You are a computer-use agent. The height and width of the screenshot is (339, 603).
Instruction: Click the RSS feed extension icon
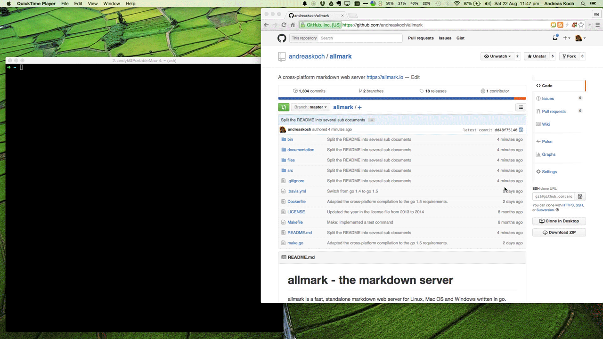(560, 25)
